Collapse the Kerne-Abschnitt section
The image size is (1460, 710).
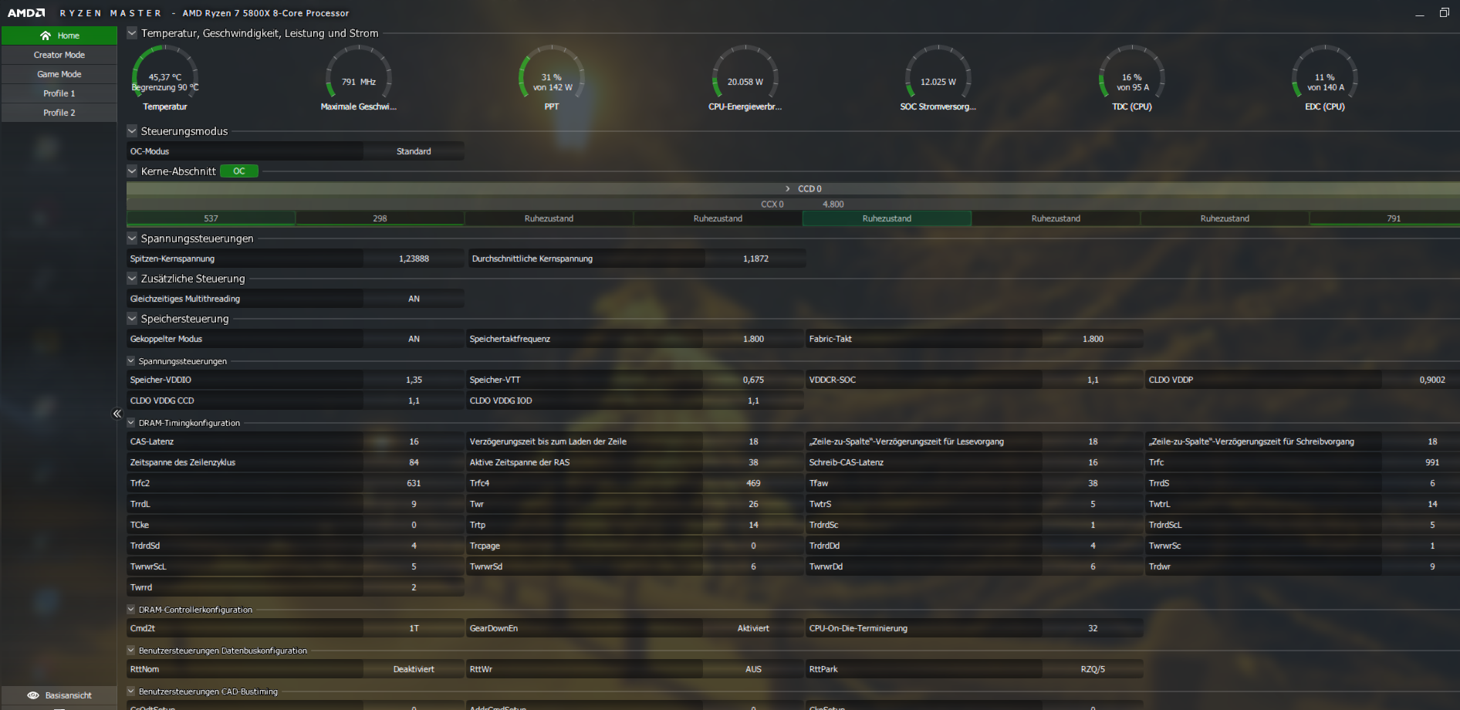tap(132, 171)
